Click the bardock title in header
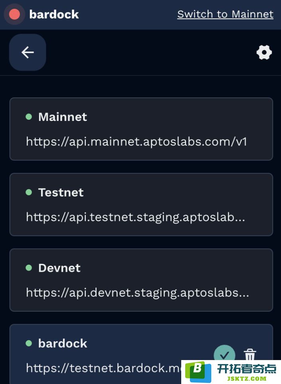Screen dimensions: 281x384 click(54, 14)
